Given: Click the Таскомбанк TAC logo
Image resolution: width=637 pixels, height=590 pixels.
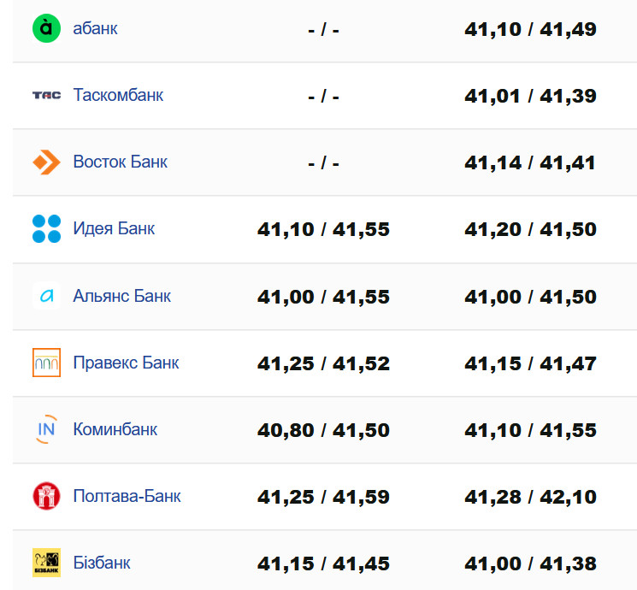Looking at the screenshot, I should click(x=46, y=96).
